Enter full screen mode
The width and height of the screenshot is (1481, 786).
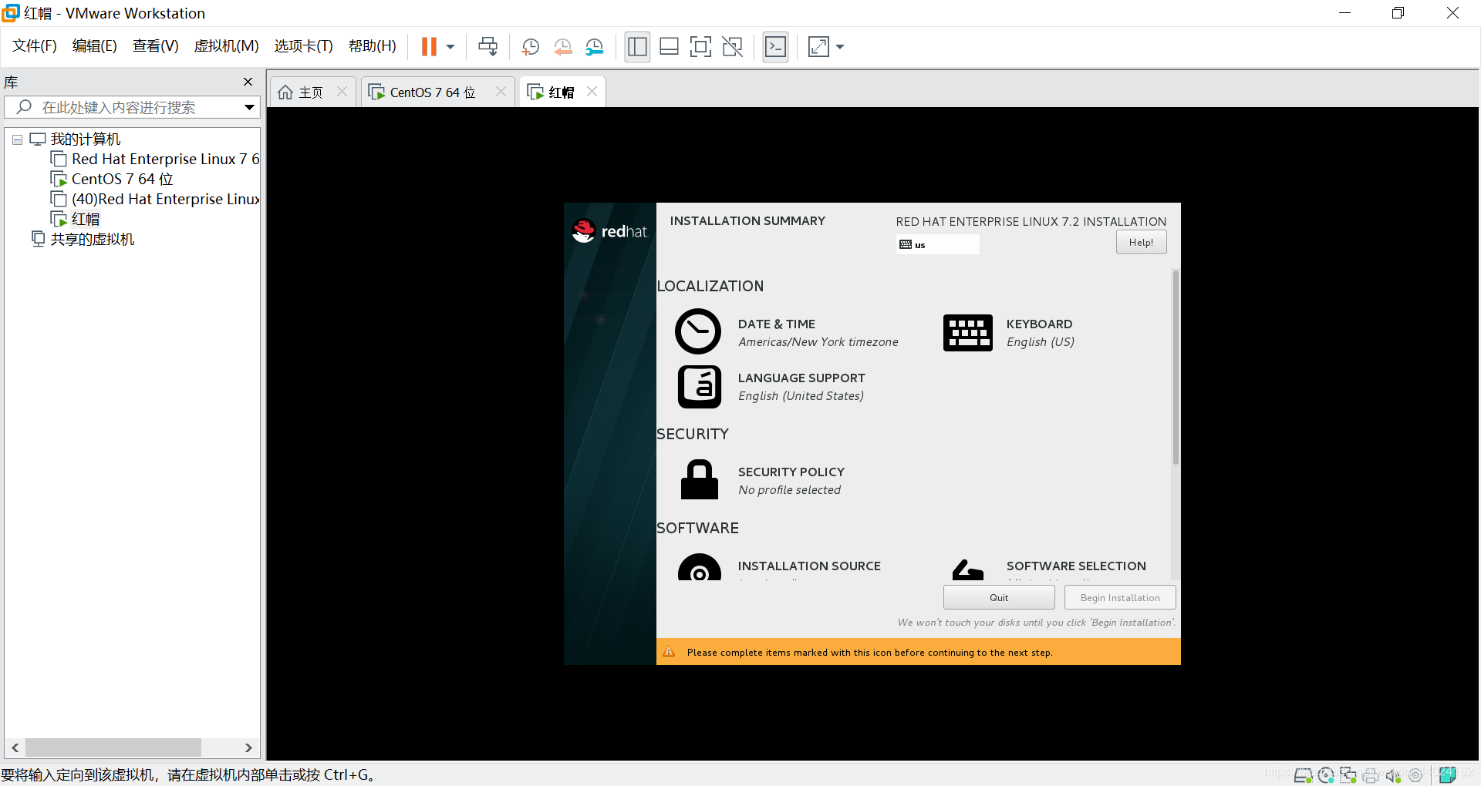700,47
